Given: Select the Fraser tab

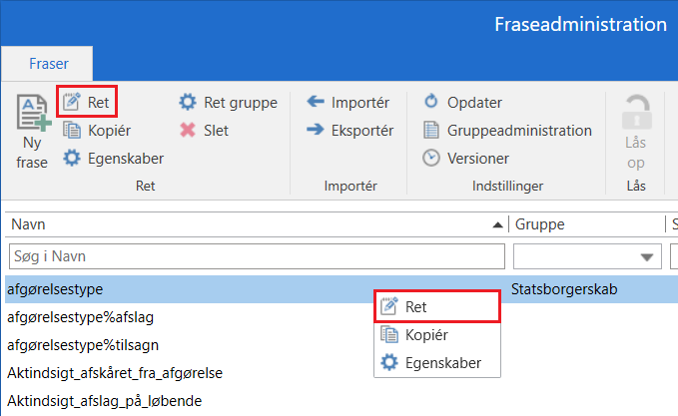Looking at the screenshot, I should (x=47, y=63).
